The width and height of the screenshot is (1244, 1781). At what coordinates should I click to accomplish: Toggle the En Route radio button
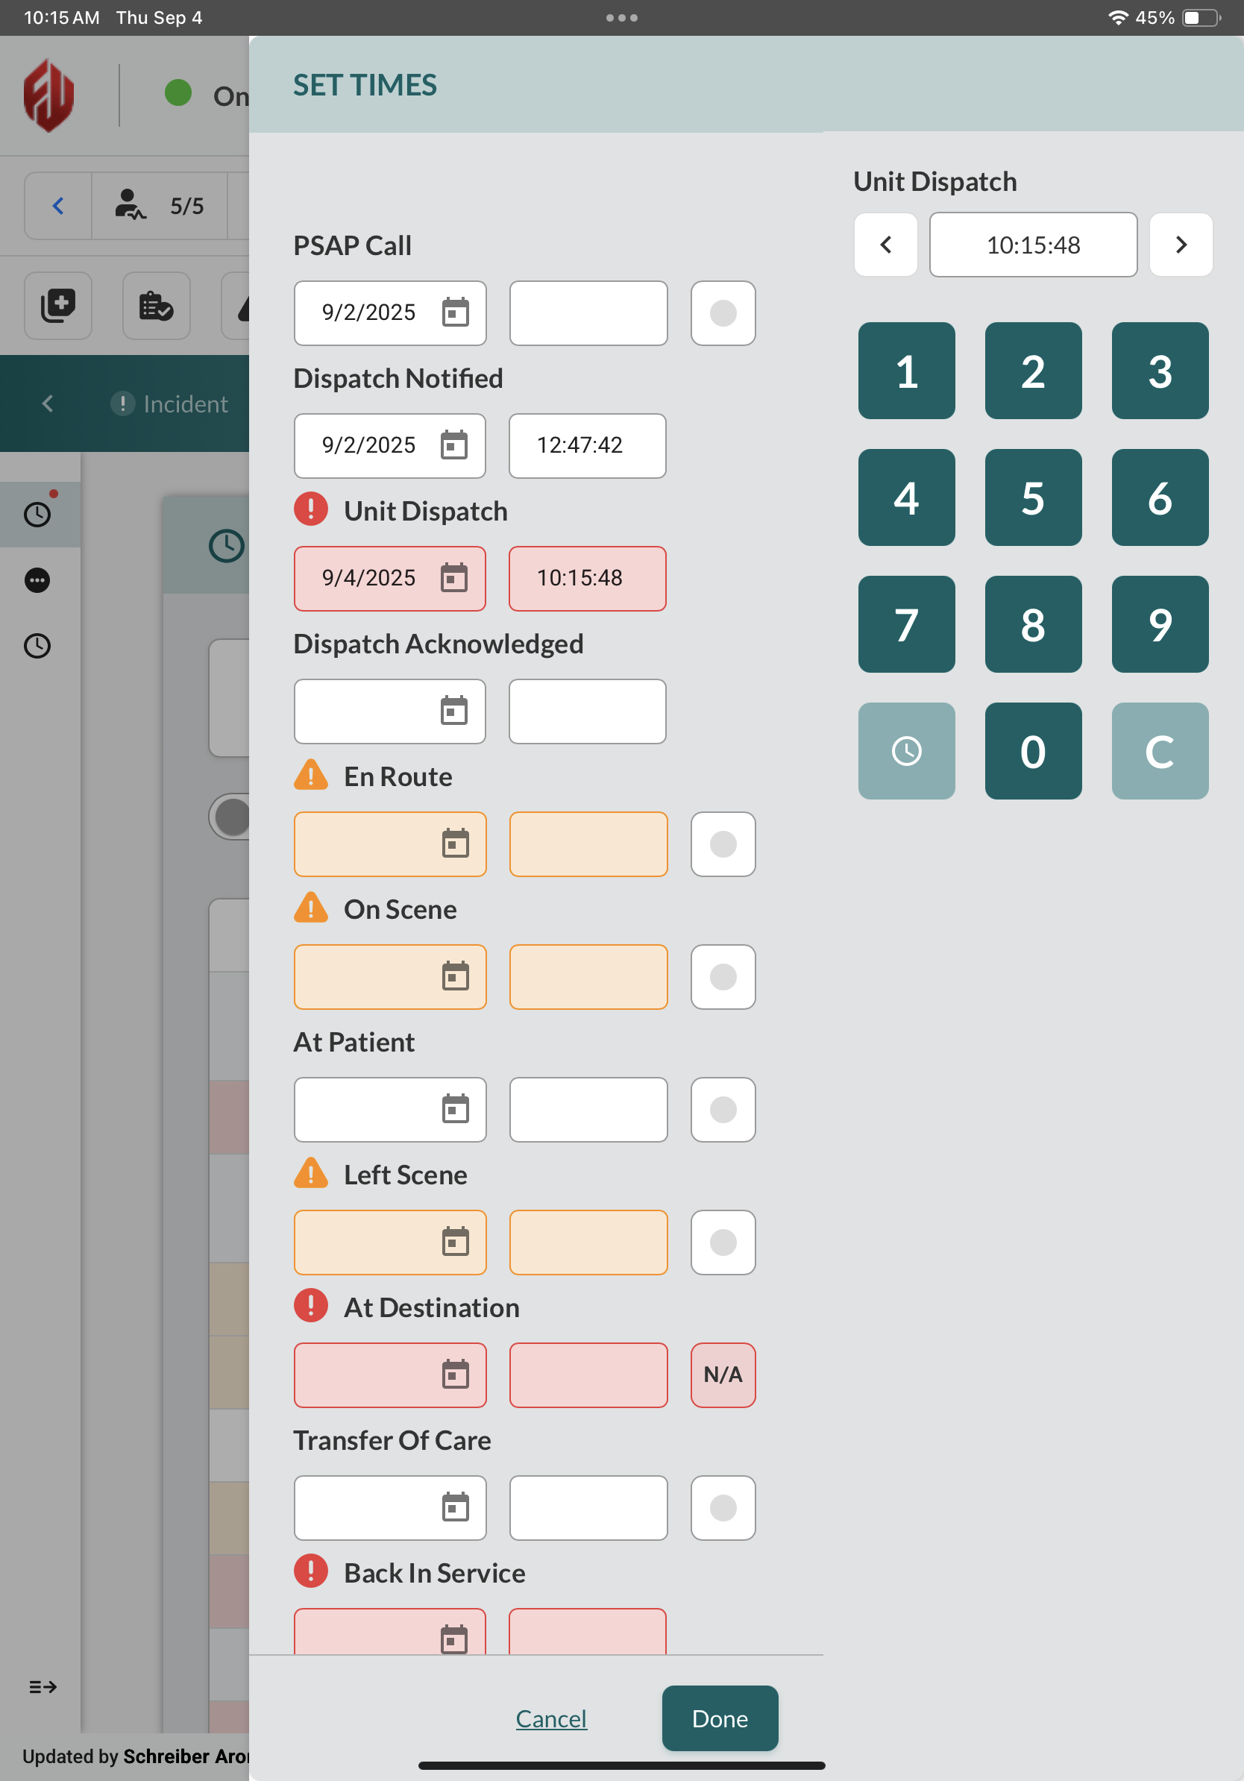point(723,844)
